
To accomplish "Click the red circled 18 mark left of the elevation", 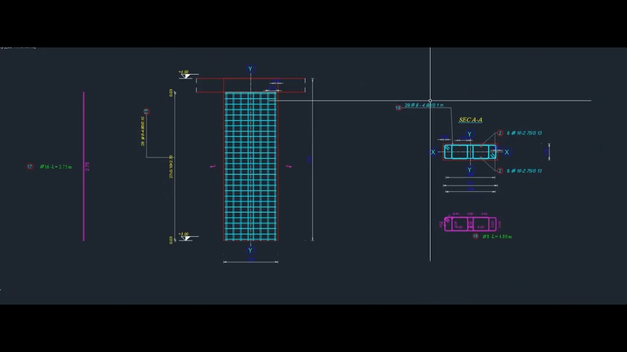I will click(x=146, y=111).
